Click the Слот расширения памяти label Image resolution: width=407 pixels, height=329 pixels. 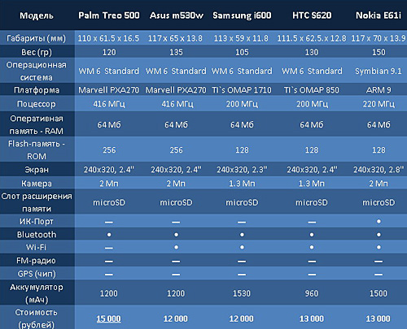click(37, 202)
